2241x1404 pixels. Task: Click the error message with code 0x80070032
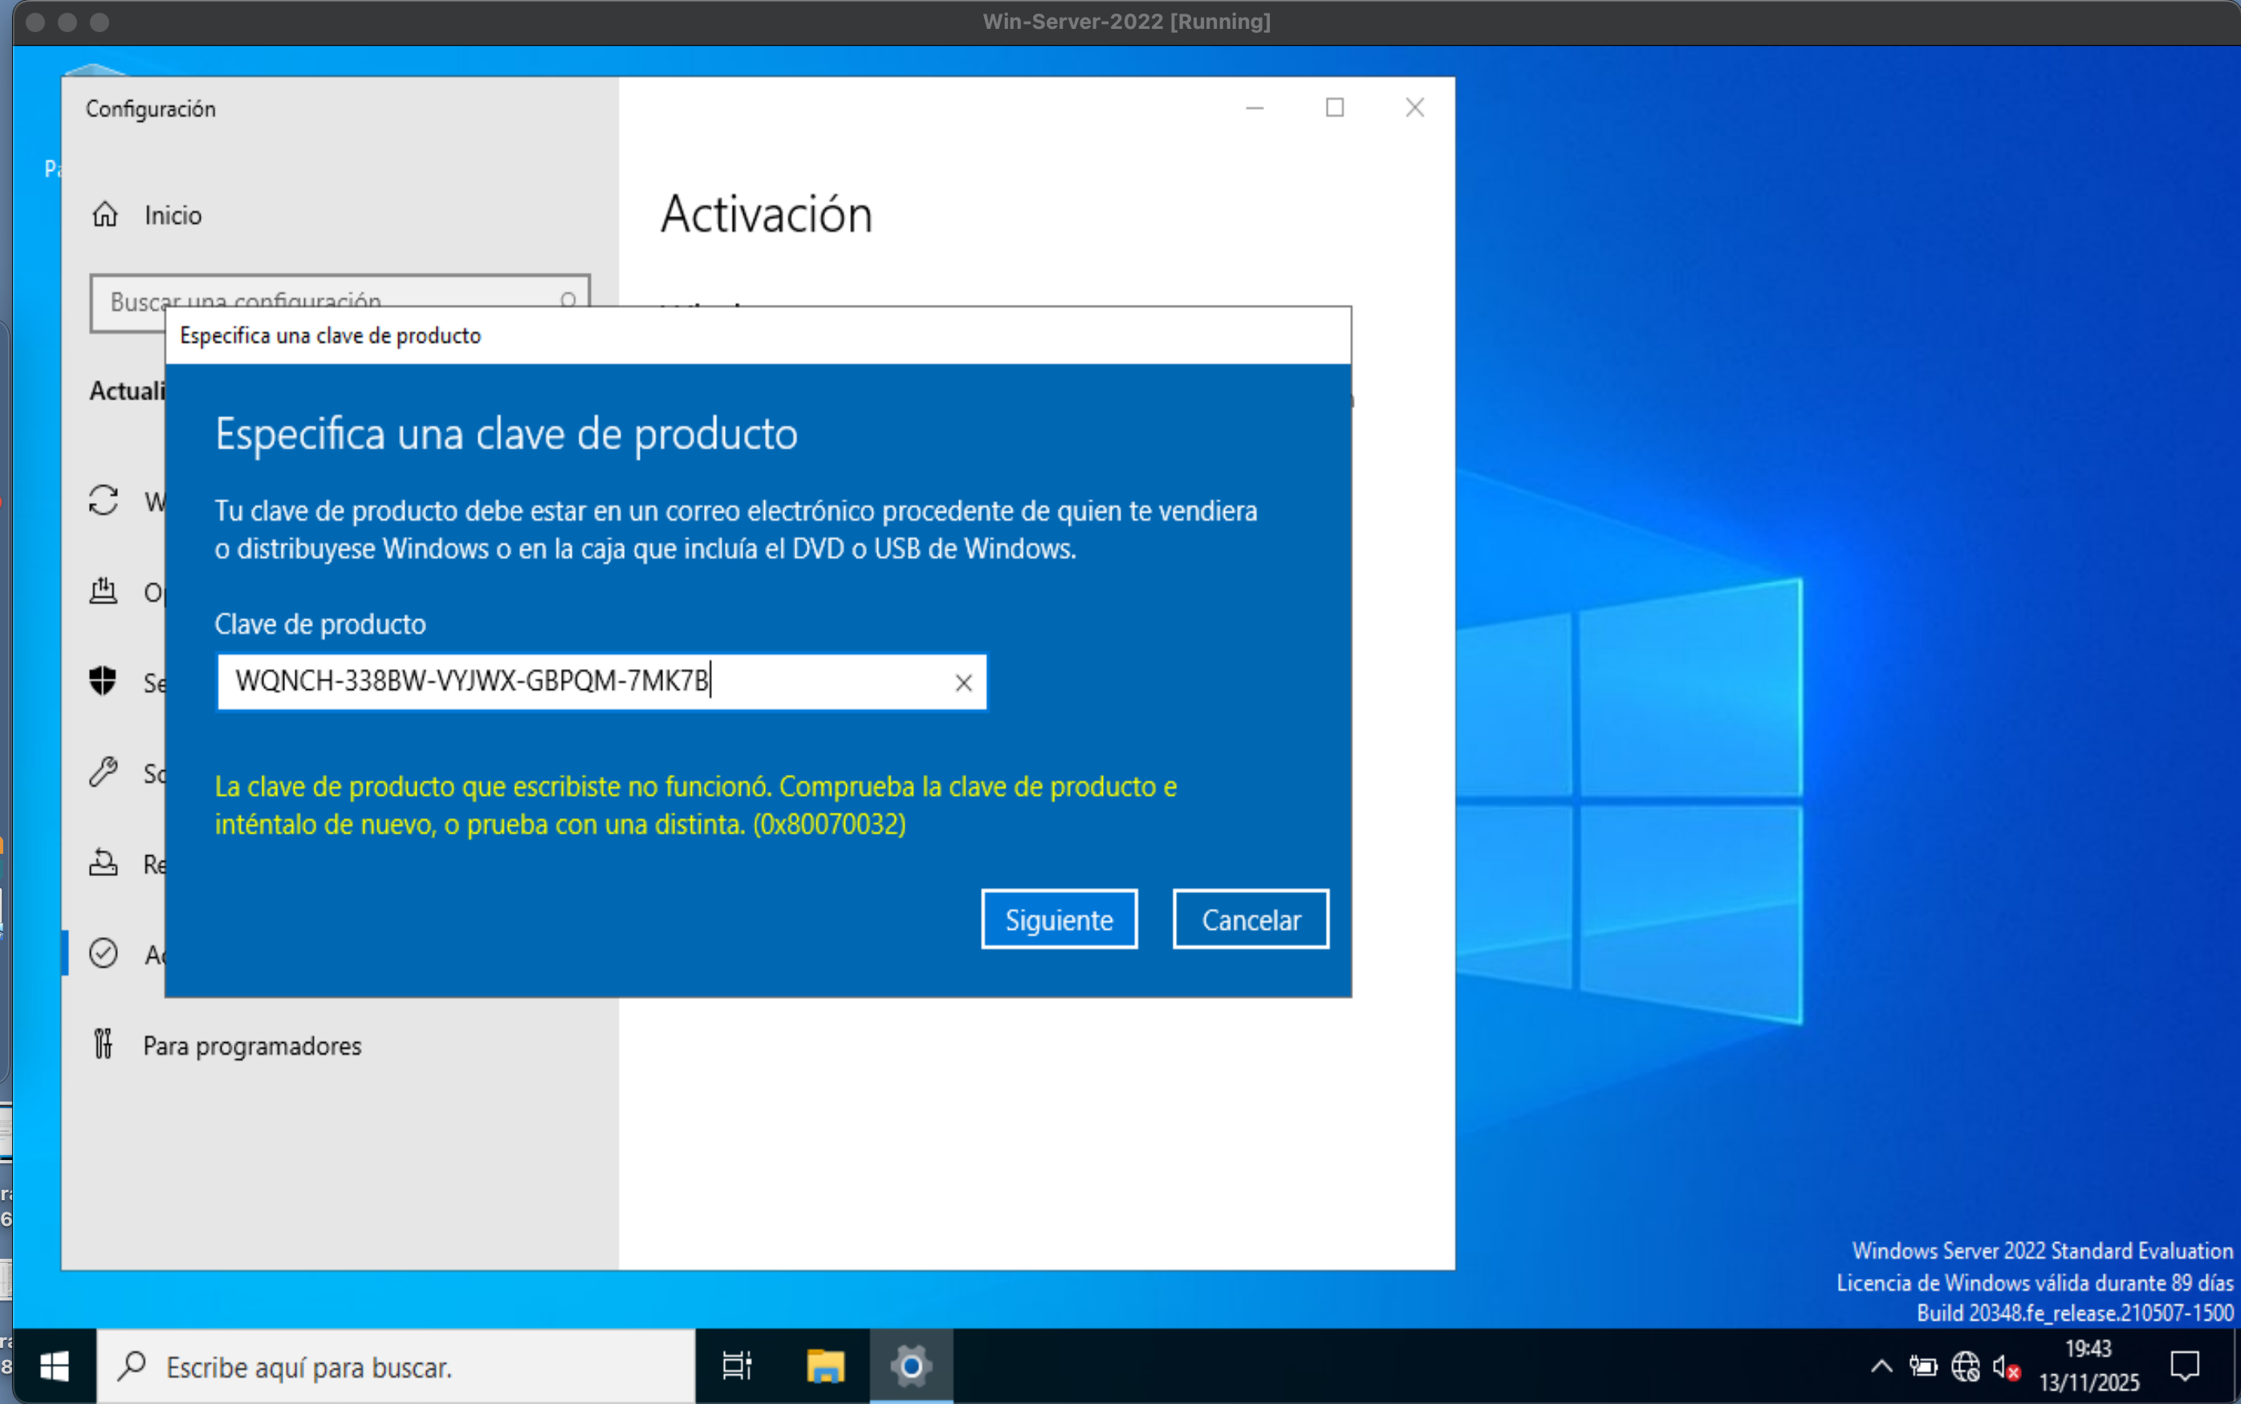click(x=697, y=805)
